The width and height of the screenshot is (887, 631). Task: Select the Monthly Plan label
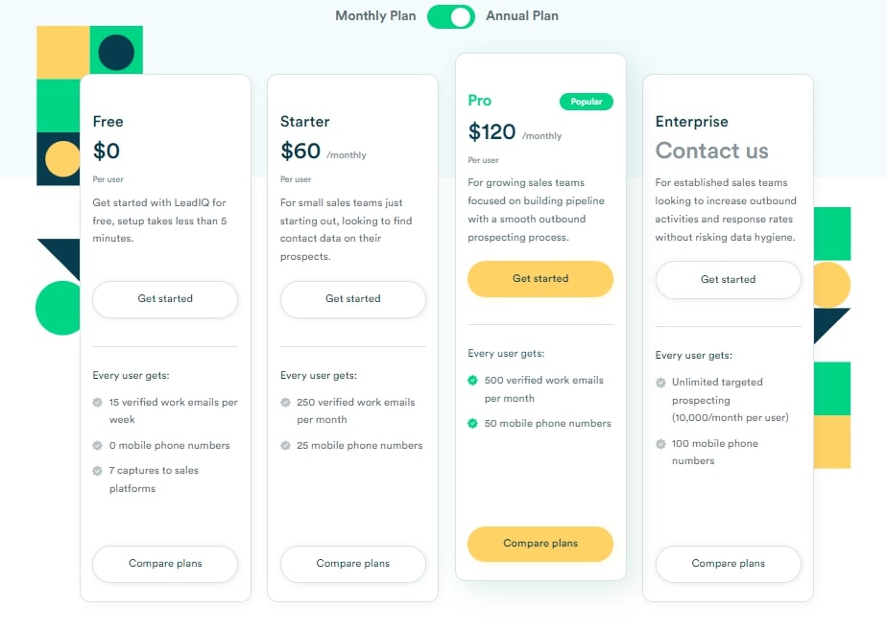[x=375, y=15]
